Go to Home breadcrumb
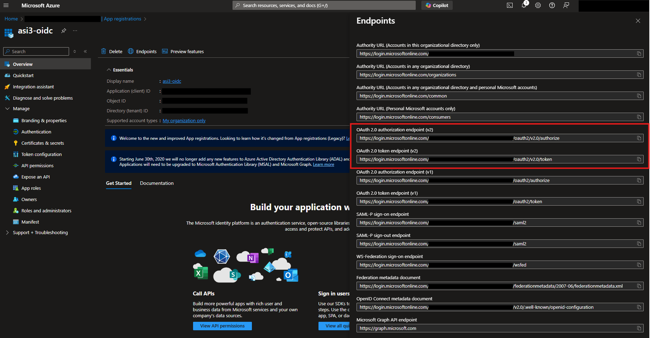The height and width of the screenshot is (338, 650). tap(11, 19)
